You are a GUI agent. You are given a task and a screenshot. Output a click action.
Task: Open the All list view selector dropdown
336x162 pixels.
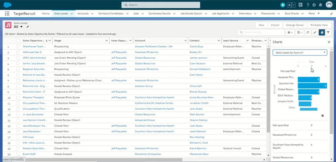tap(21, 27)
